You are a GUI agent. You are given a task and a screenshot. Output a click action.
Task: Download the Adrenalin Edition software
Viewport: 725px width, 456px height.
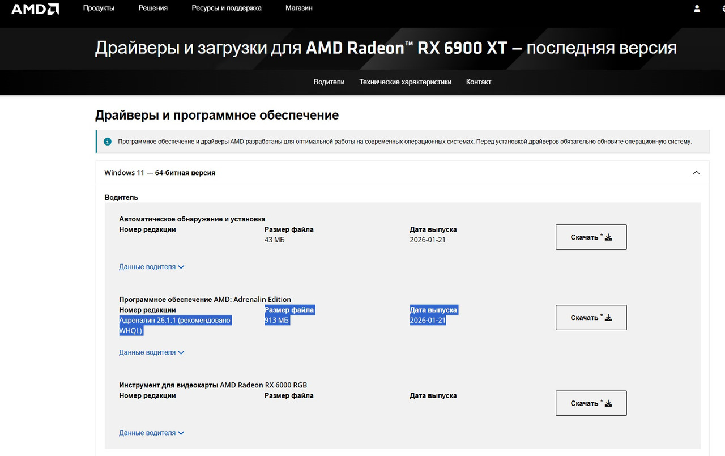click(591, 318)
